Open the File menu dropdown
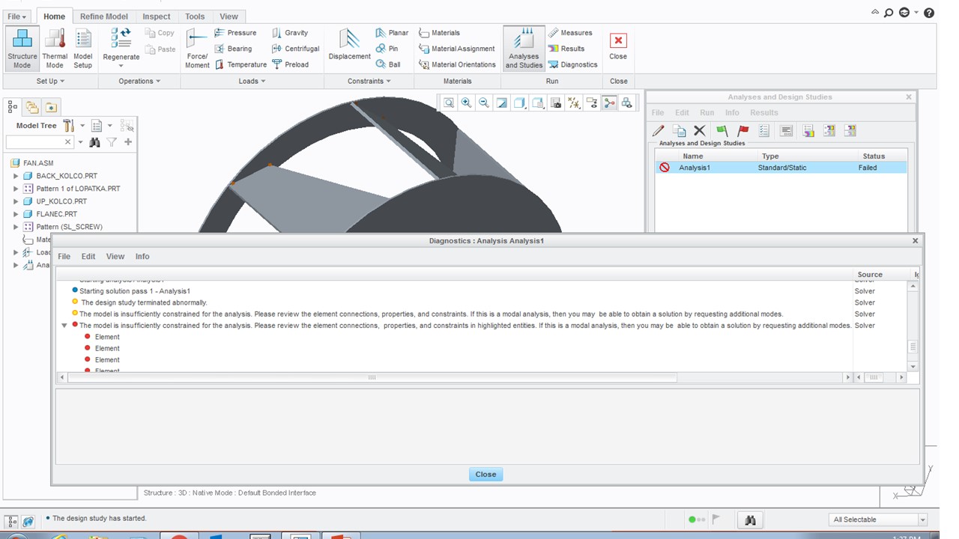959x539 pixels. [16, 16]
